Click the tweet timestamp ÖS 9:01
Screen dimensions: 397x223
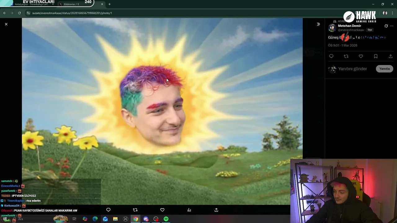point(343,45)
